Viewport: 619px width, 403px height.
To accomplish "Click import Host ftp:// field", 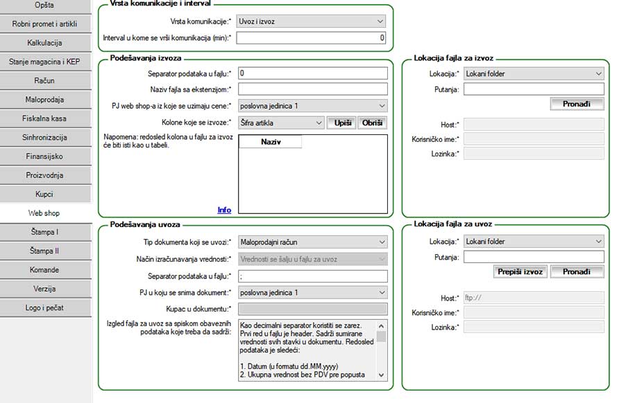I will pos(534,298).
